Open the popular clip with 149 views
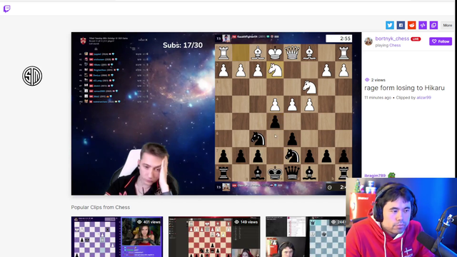 [x=214, y=236]
